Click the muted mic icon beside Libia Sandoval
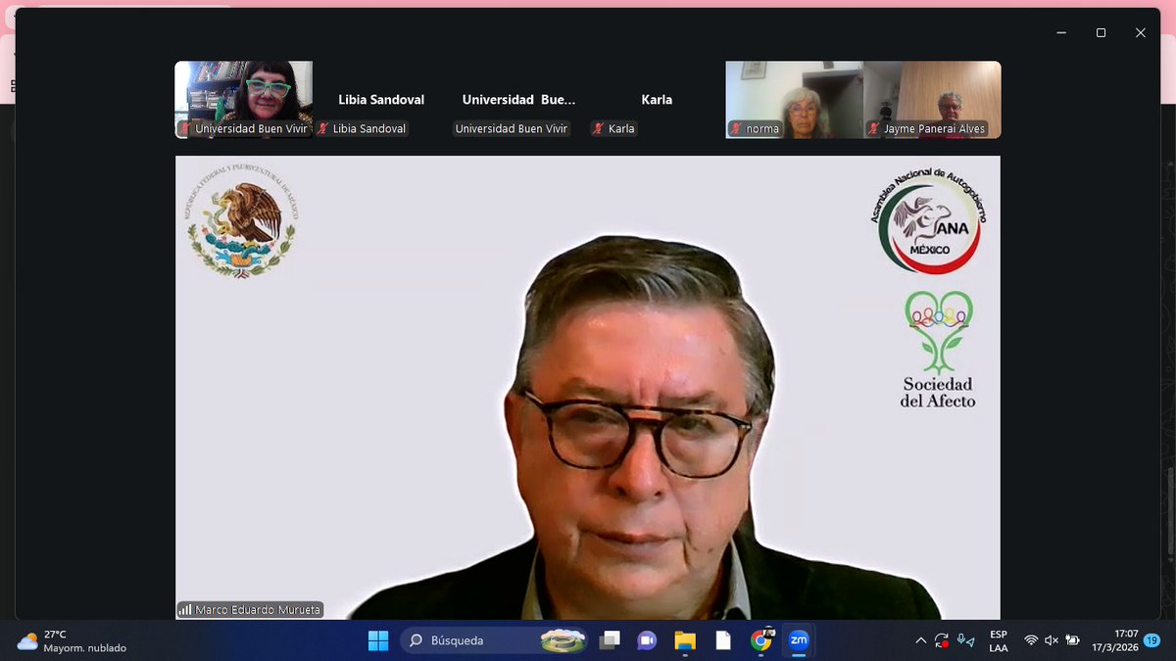The image size is (1176, 661). (322, 128)
